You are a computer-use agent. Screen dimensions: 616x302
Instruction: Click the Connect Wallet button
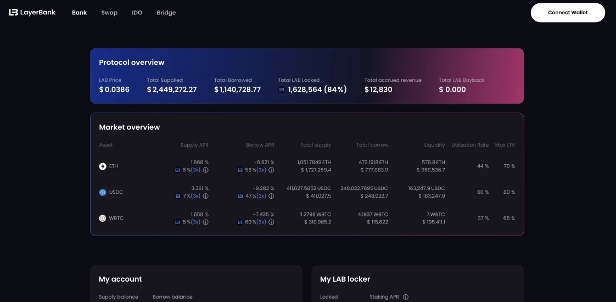pos(568,13)
